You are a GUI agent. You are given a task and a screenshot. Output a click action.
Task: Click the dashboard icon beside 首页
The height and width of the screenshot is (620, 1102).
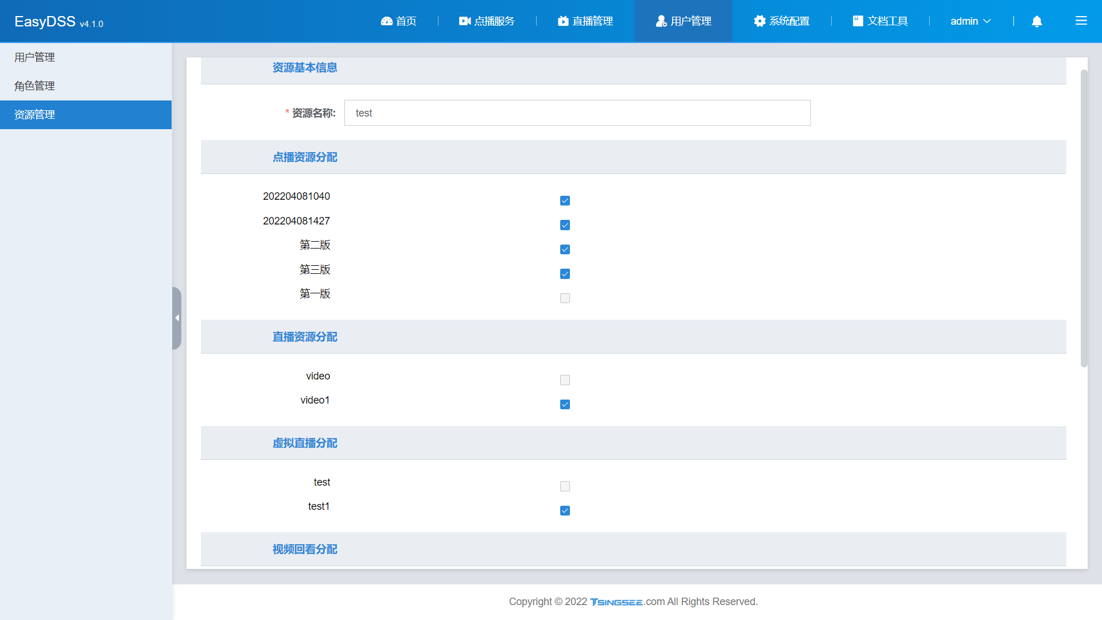point(386,21)
